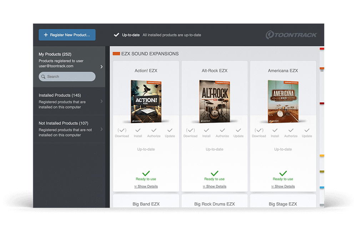Click green Ready to use check for Alt-Rock EZX
Screen dimensions: 357x243
[x=214, y=173]
